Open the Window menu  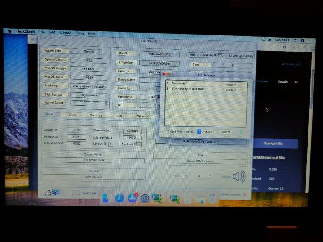click(x=65, y=33)
